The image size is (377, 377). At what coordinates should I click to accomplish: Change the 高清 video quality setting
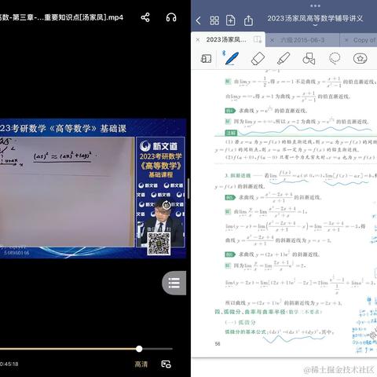141,364
